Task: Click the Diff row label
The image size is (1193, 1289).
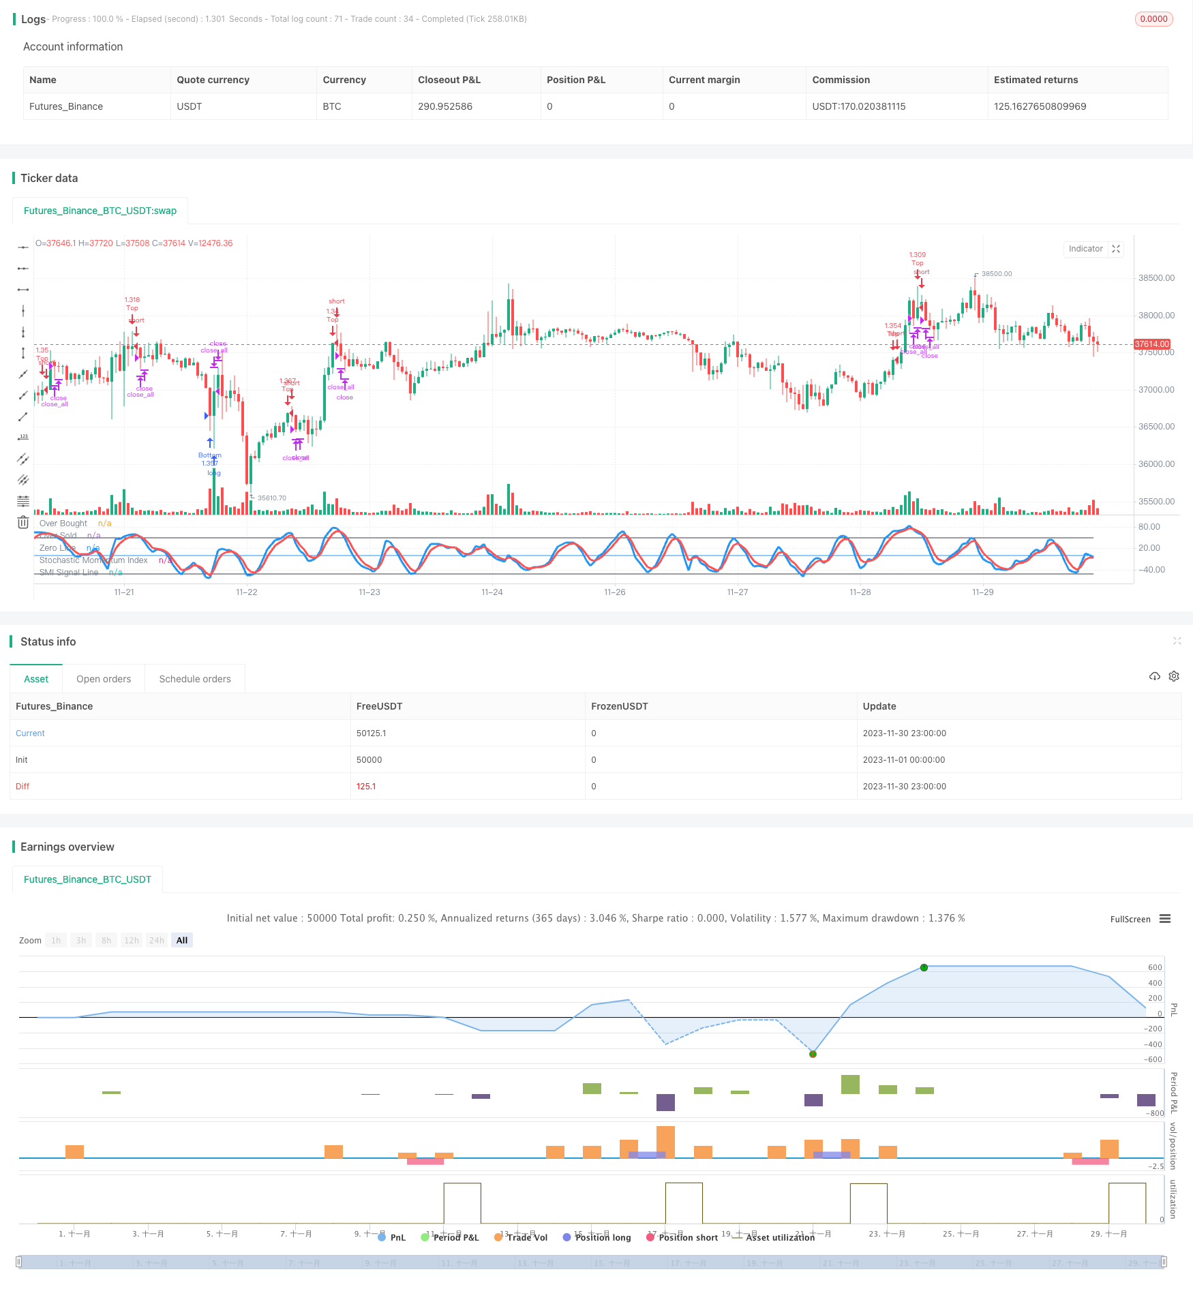Action: coord(22,787)
